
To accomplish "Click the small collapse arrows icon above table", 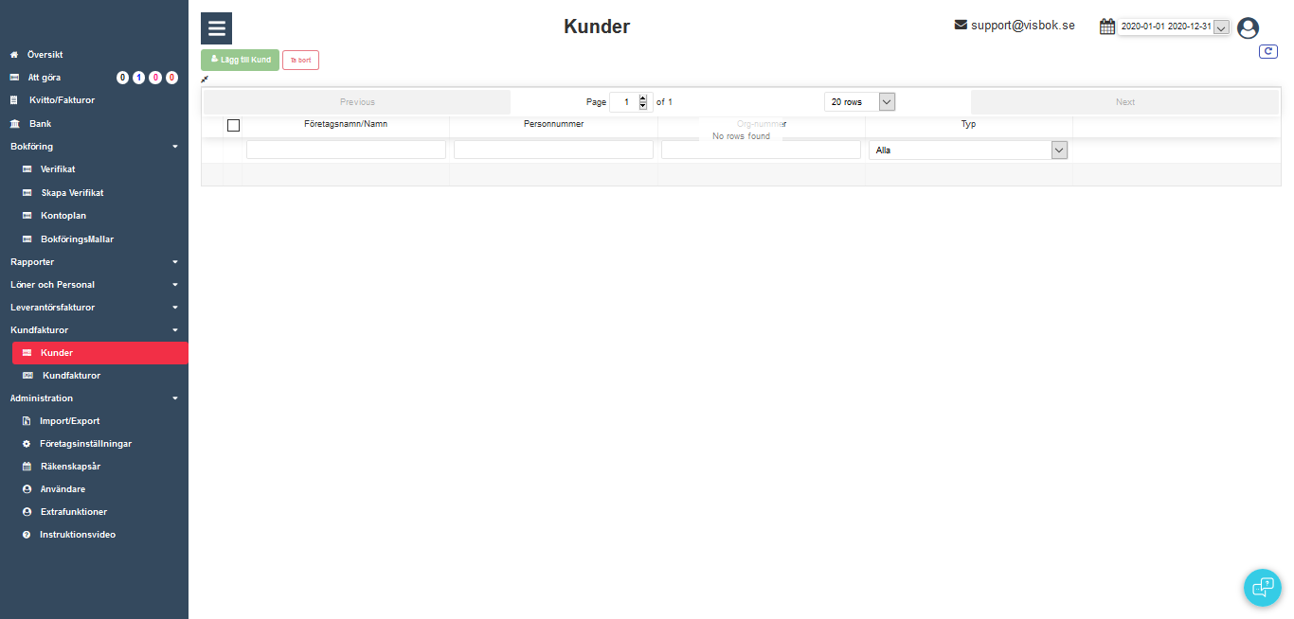I will point(205,80).
